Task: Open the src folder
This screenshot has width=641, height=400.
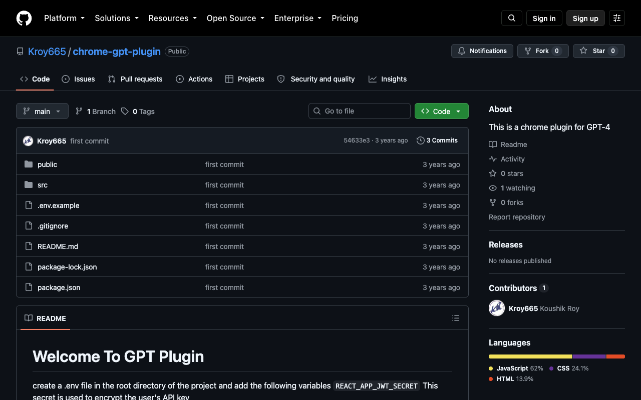Action: (43, 185)
